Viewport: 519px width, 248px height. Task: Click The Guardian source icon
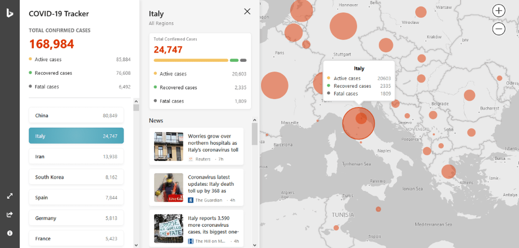(191, 200)
